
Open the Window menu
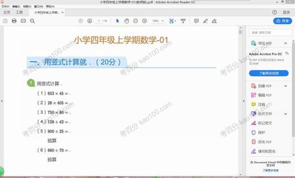(38, 6)
